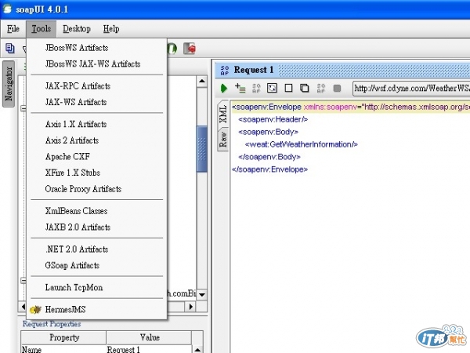
Task: Click the green round toolbar icon
Action: (172, 48)
